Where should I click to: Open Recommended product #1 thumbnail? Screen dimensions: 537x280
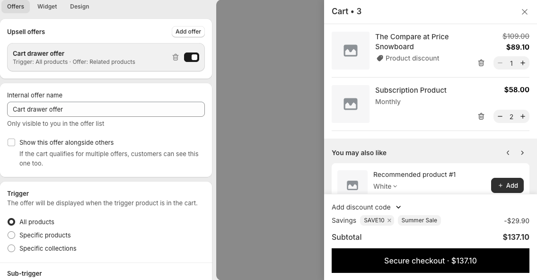(x=352, y=183)
